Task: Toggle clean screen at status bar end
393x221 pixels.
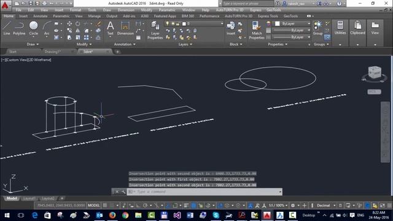Action: point(382,206)
